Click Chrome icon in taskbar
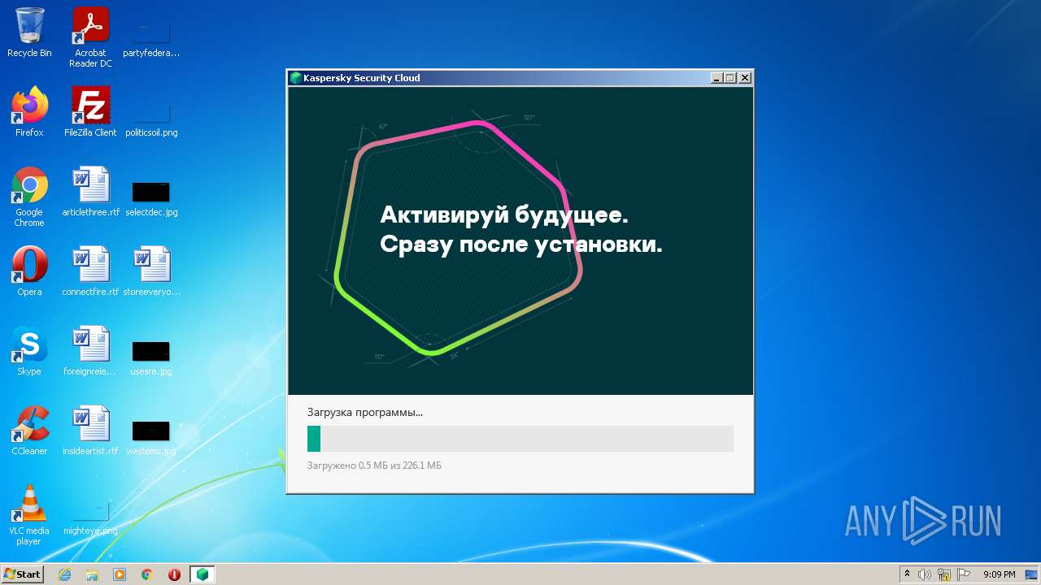 147,574
